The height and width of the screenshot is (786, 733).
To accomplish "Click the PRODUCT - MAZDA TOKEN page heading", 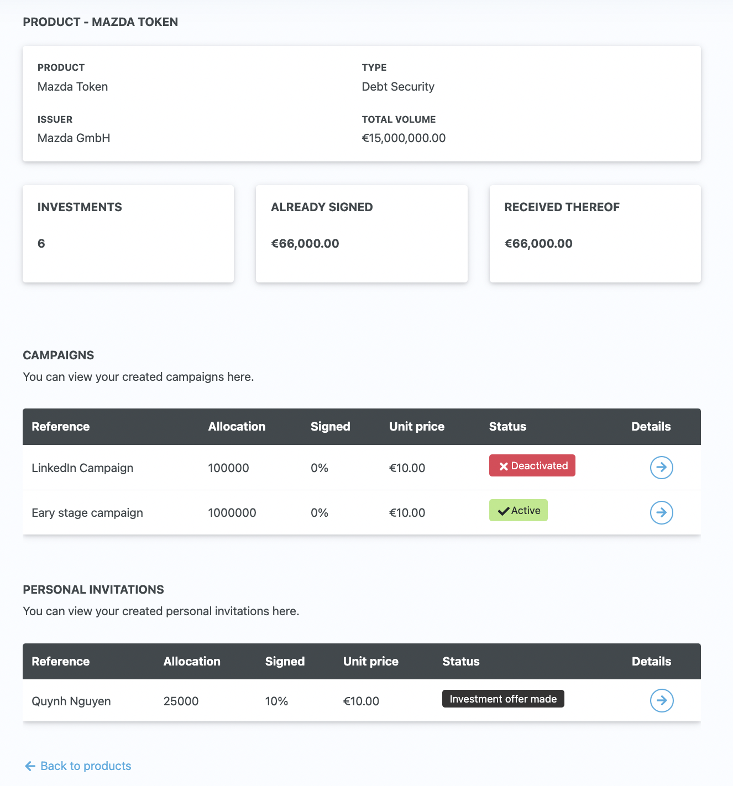I will click(x=101, y=22).
